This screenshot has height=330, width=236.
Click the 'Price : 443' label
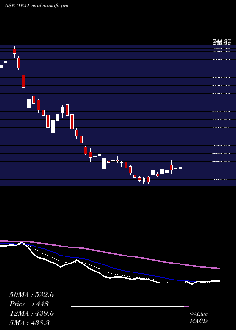click(x=29, y=304)
